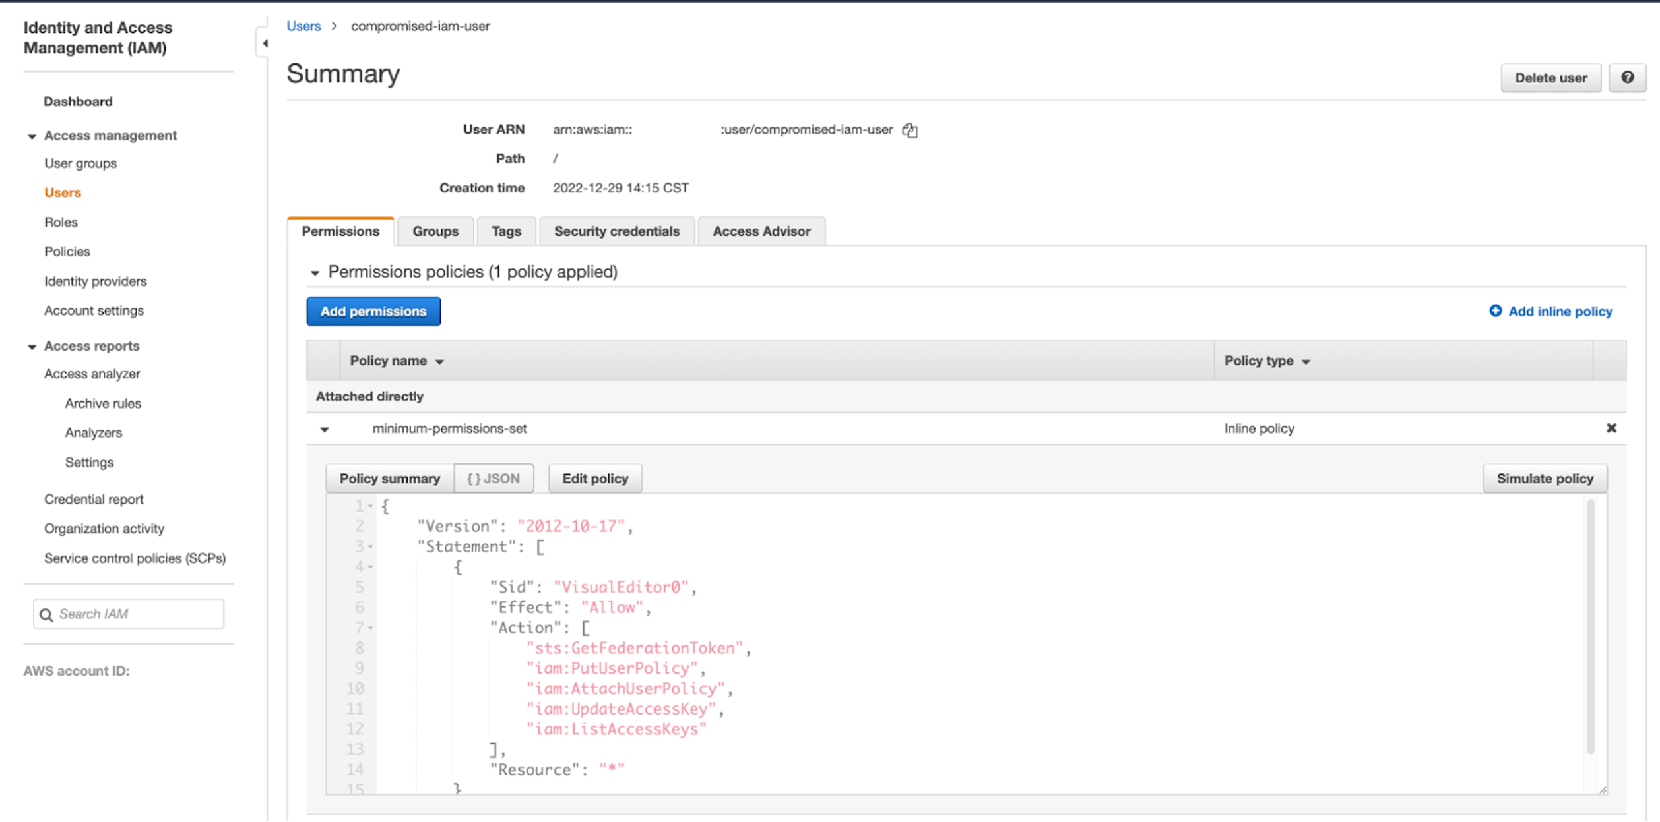1660x822 pixels.
Task: Click the creation time 2022-12-29 14:15 CST
Action: [x=620, y=189]
